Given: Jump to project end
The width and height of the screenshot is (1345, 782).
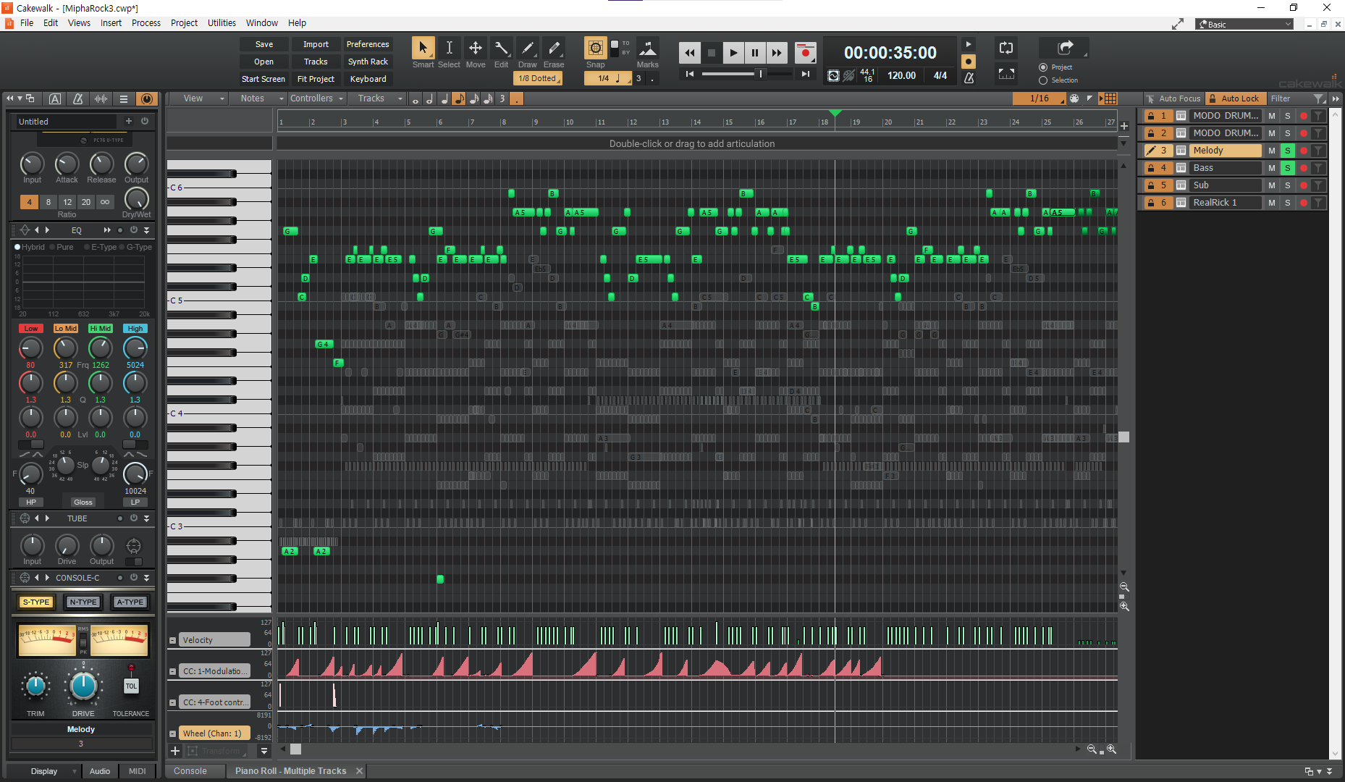Looking at the screenshot, I should [805, 74].
